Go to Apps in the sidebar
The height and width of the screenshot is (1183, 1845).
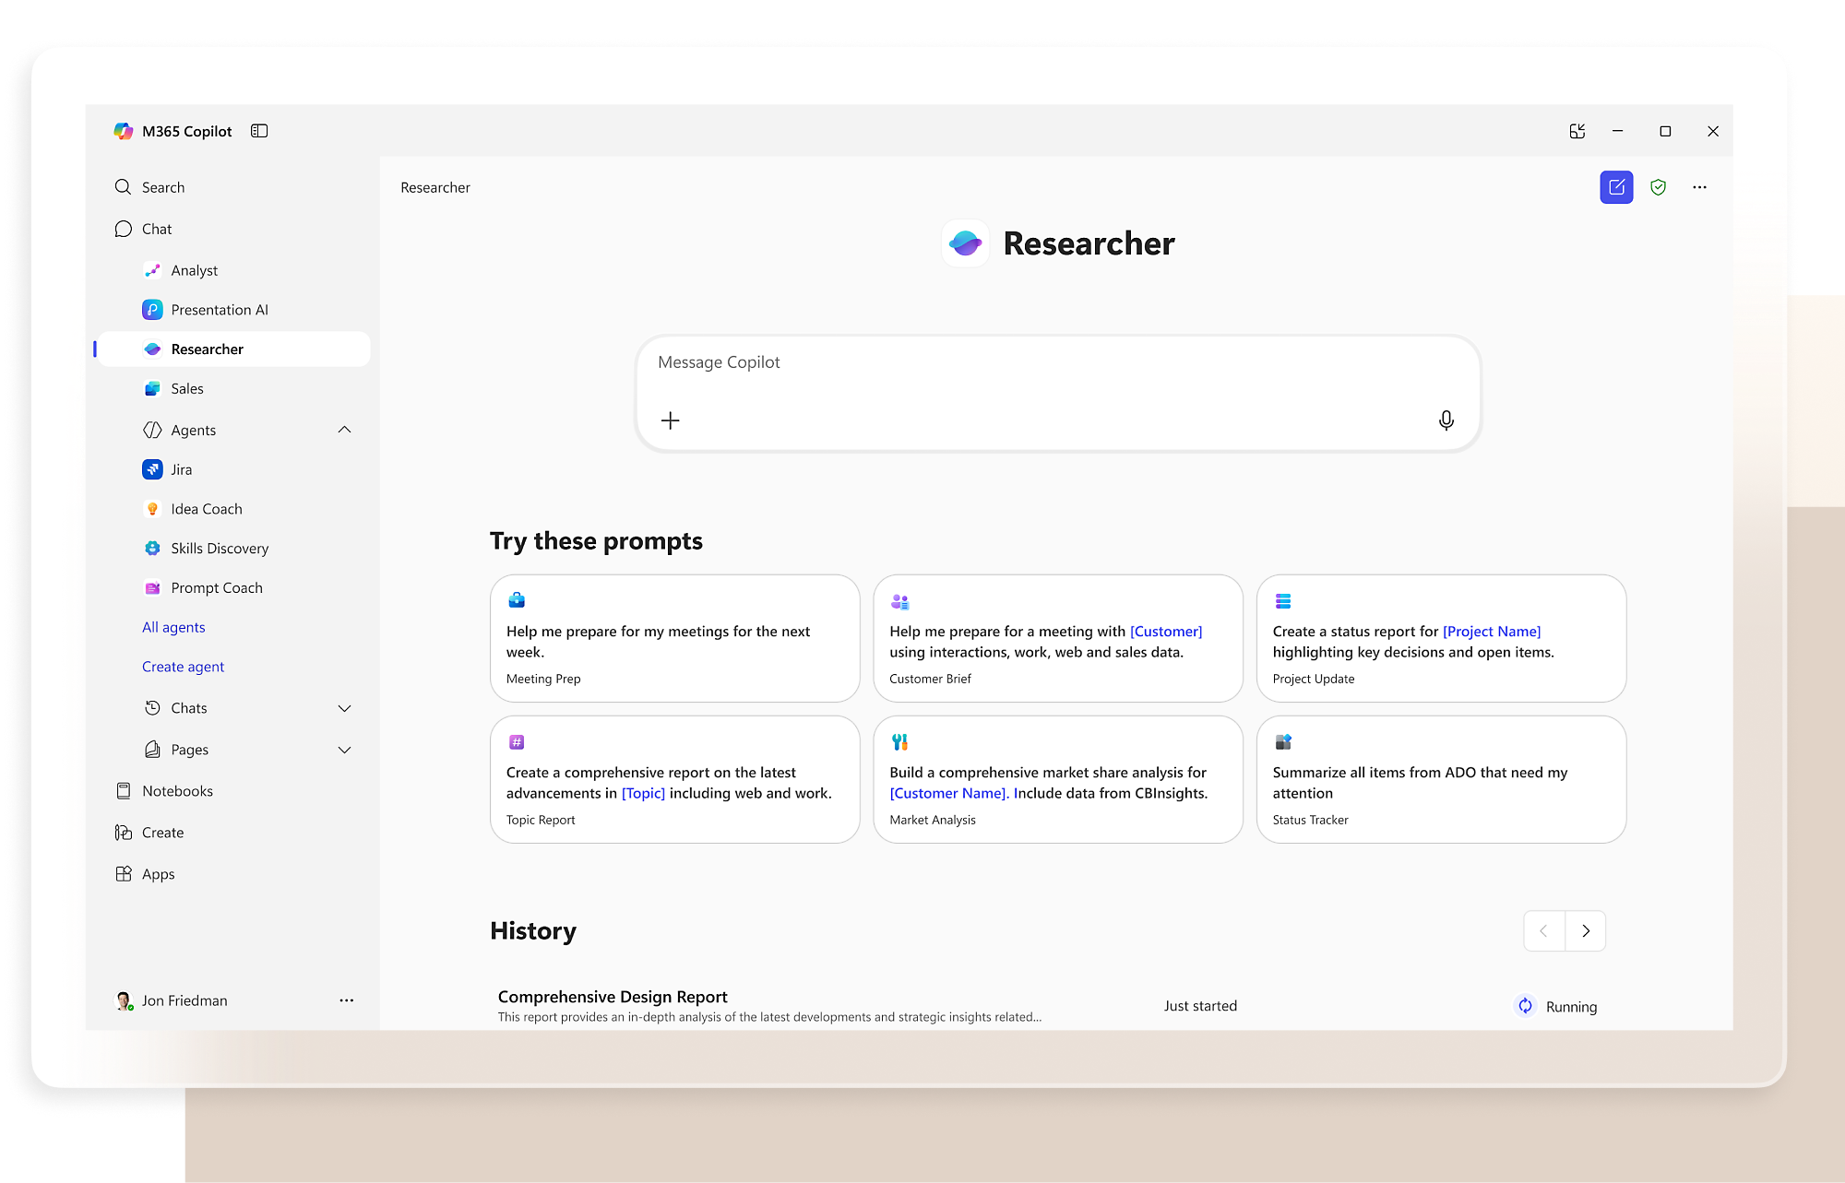pyautogui.click(x=158, y=874)
